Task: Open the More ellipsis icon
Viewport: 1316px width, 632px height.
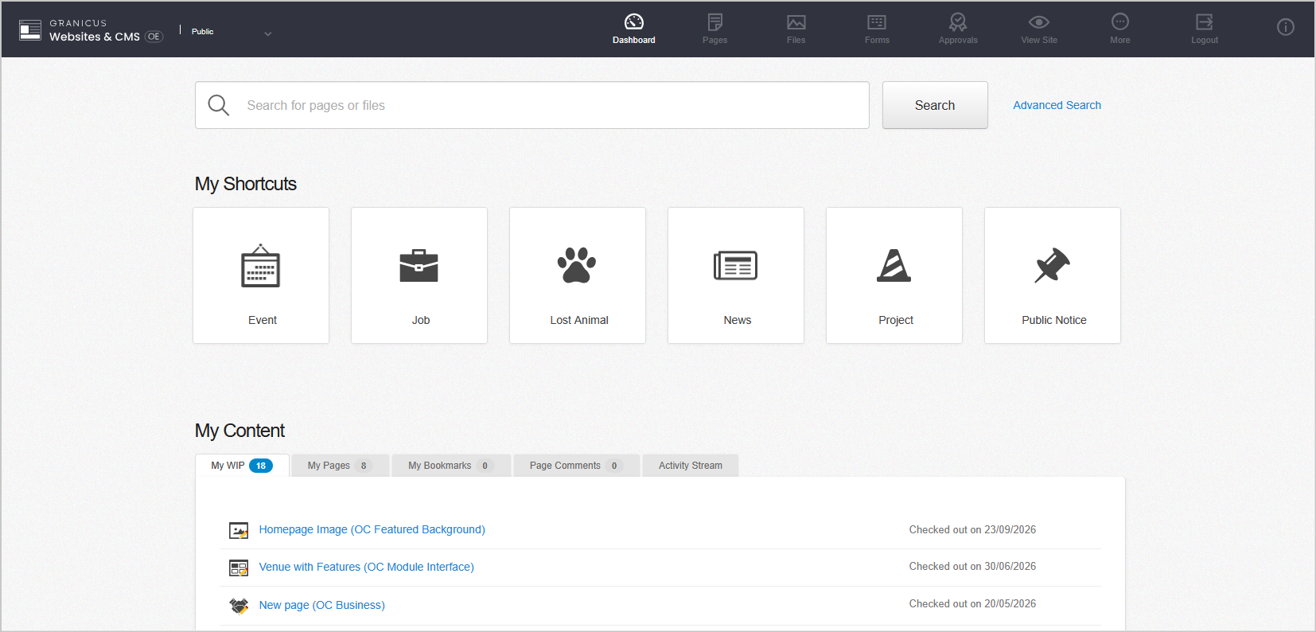Action: (x=1120, y=21)
